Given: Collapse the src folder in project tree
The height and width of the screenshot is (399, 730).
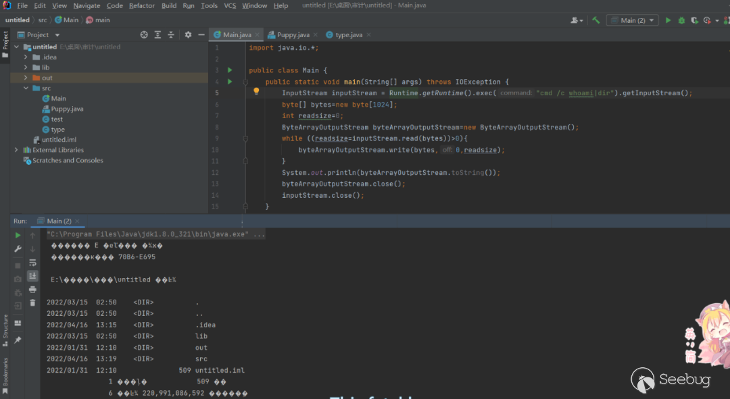Looking at the screenshot, I should 26,88.
